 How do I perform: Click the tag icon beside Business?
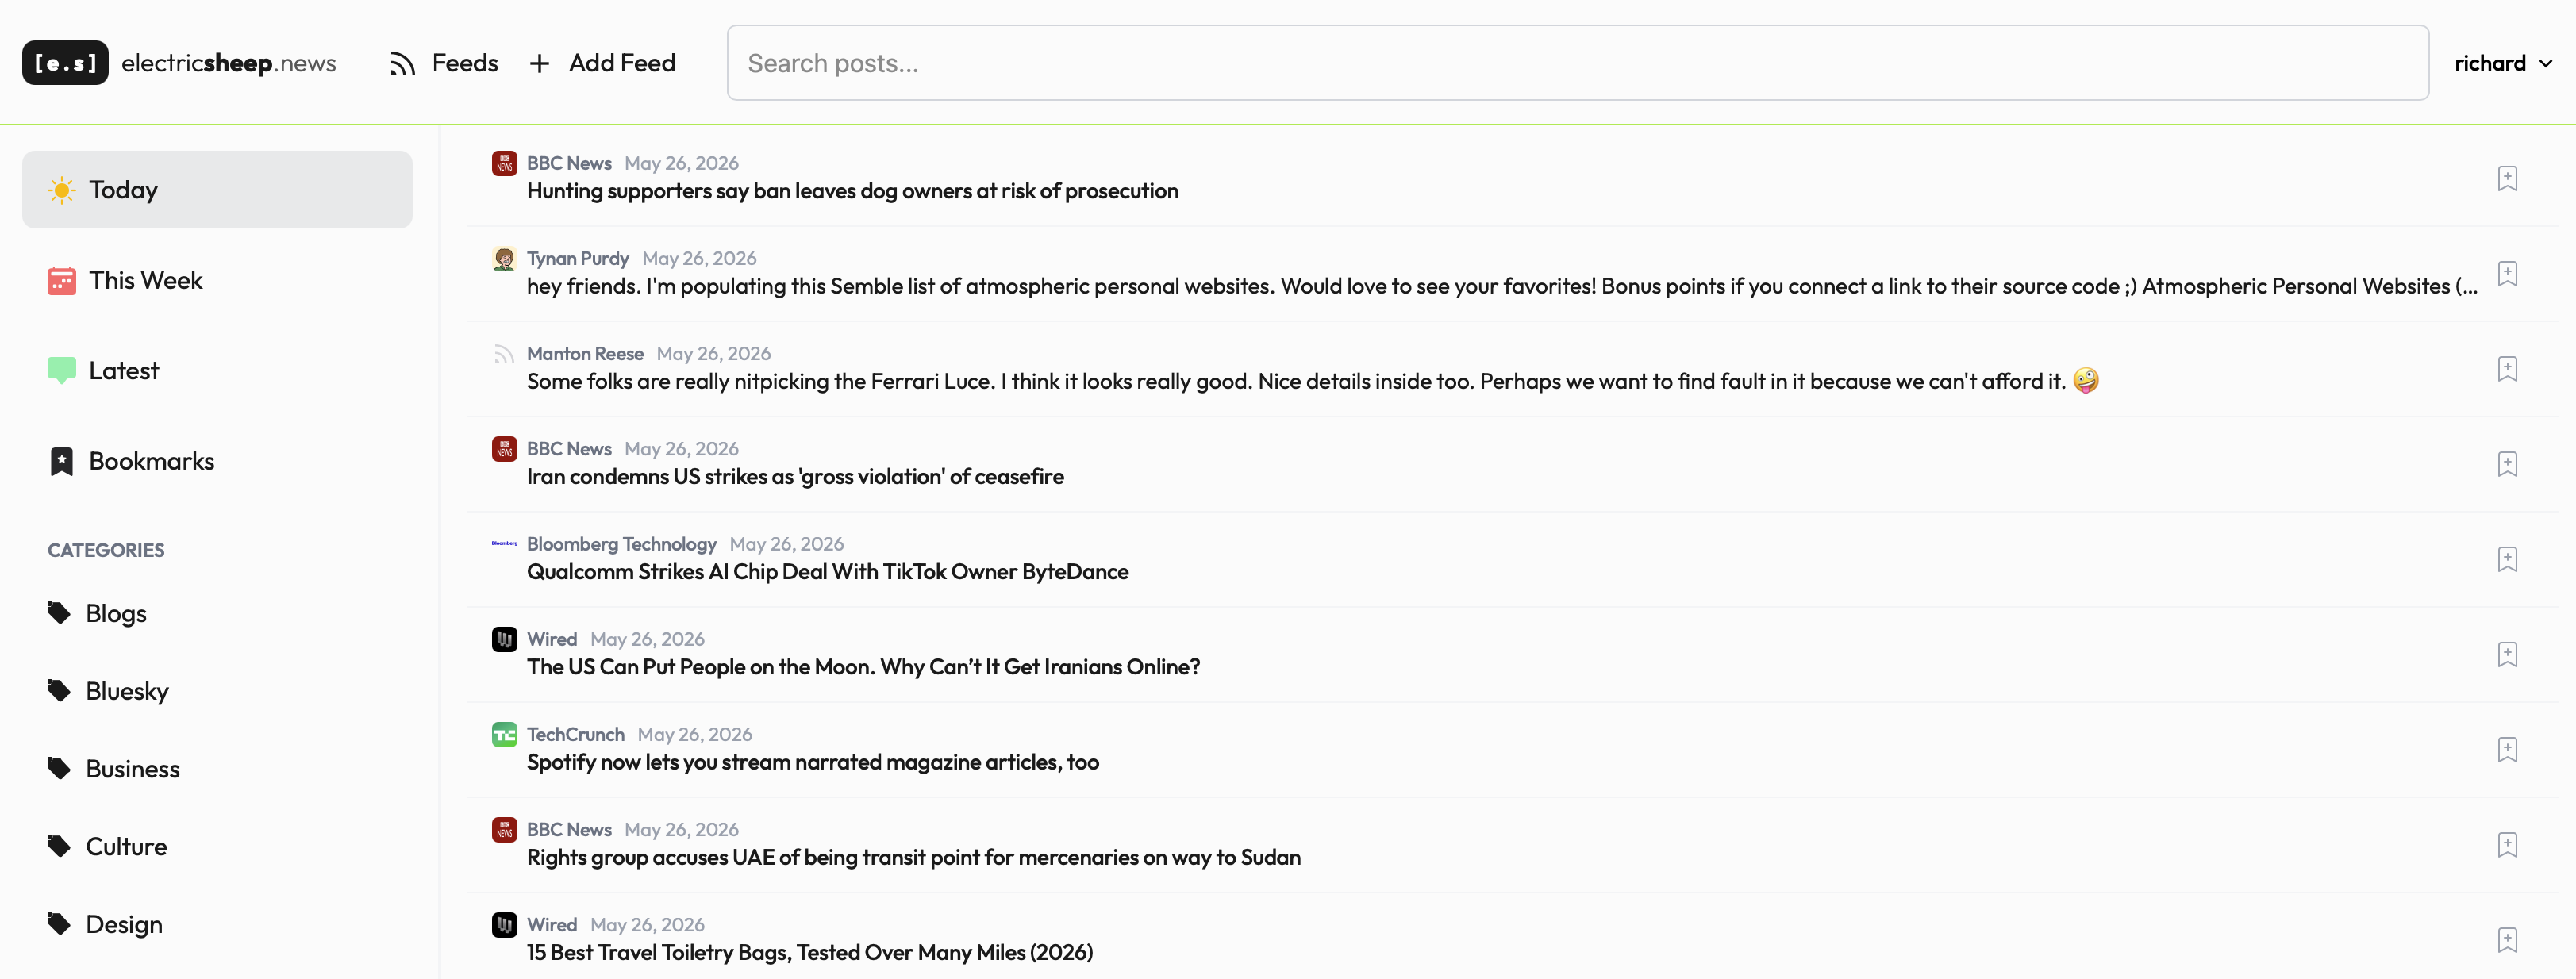pos(59,768)
